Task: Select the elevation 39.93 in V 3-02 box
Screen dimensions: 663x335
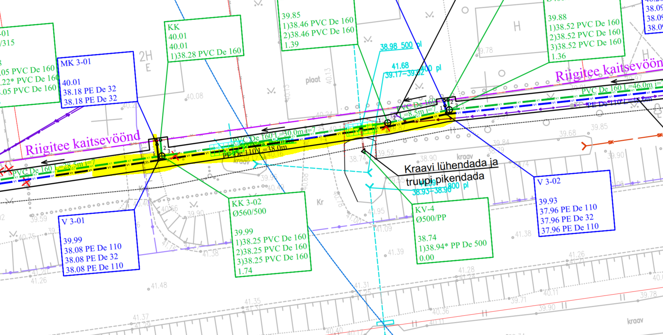Action: click(548, 201)
